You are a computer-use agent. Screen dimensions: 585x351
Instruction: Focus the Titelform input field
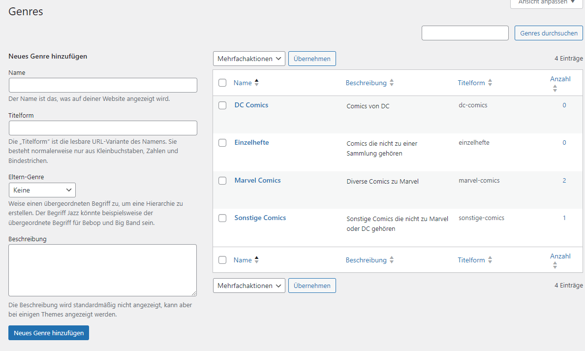[x=103, y=128]
